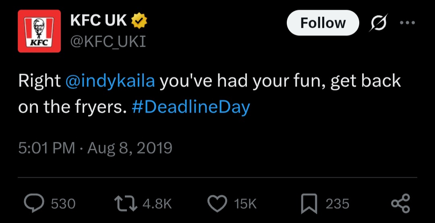Click the Aug 8, 2019 date
The image size is (435, 223).
point(130,149)
